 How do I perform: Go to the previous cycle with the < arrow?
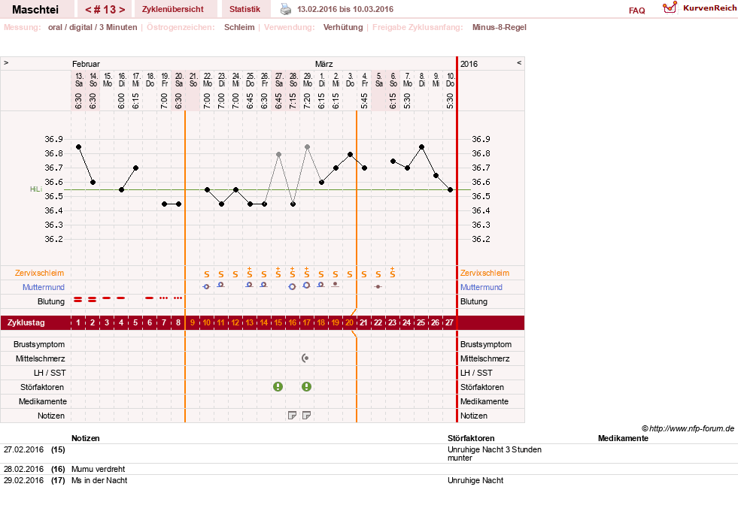click(88, 10)
